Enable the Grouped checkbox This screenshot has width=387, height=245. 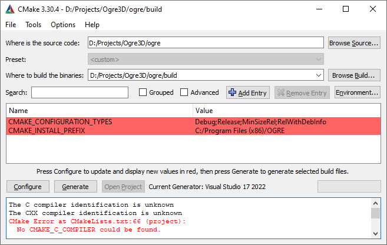[143, 92]
